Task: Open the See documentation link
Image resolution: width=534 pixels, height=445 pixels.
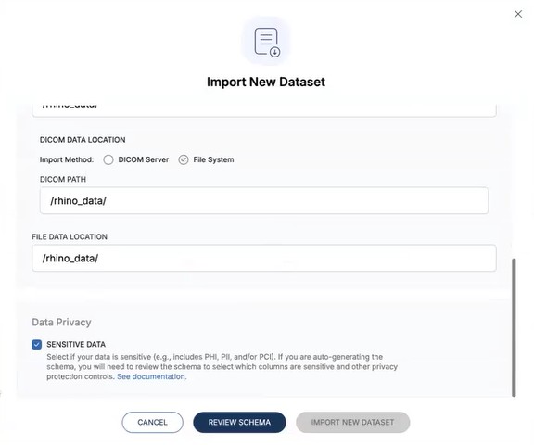Action: click(151, 376)
